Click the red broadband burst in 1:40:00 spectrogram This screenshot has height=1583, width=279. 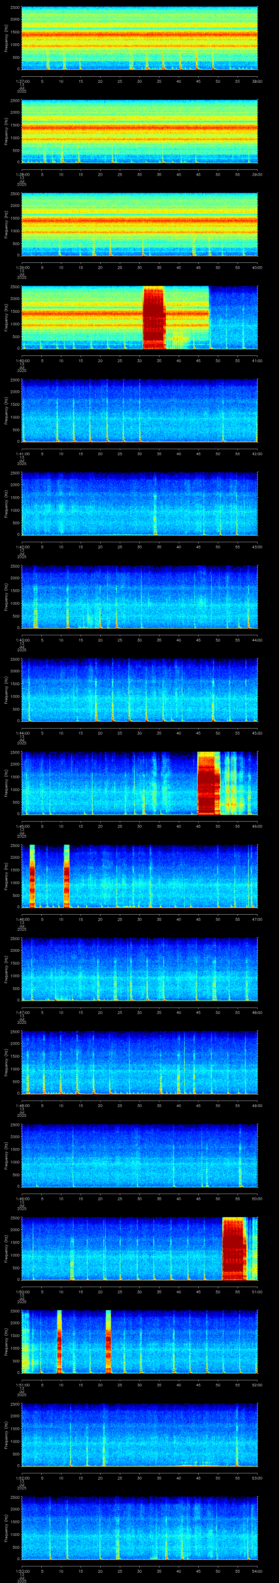coord(154,317)
